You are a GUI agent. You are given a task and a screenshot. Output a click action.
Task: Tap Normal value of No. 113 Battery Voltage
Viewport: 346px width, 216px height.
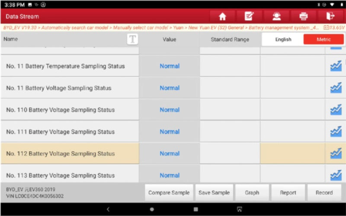tap(170, 175)
